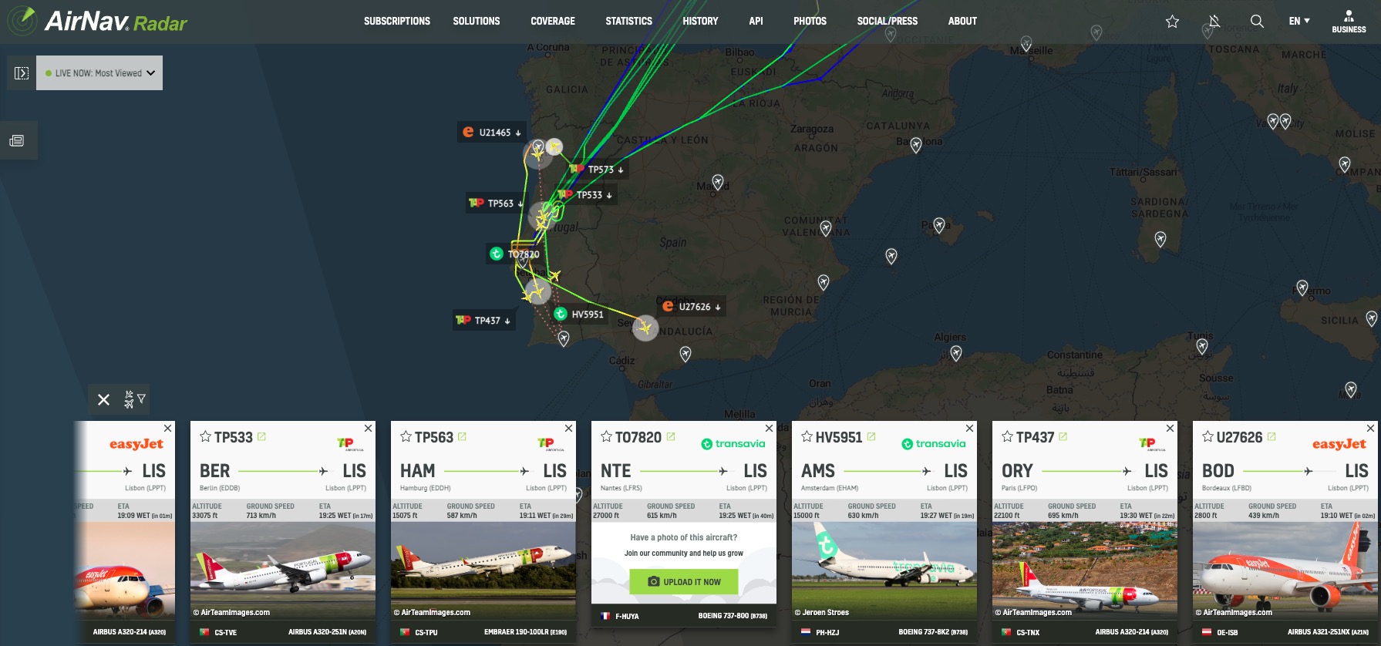Open the AirNav Radar logo home link
The width and height of the screenshot is (1381, 646).
98,21
